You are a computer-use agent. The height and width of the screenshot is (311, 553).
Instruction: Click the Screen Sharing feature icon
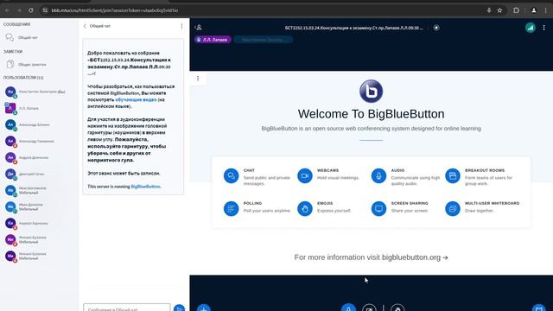pyautogui.click(x=378, y=209)
